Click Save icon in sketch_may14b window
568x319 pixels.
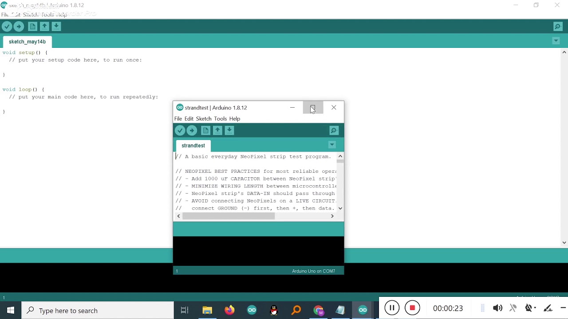point(56,27)
